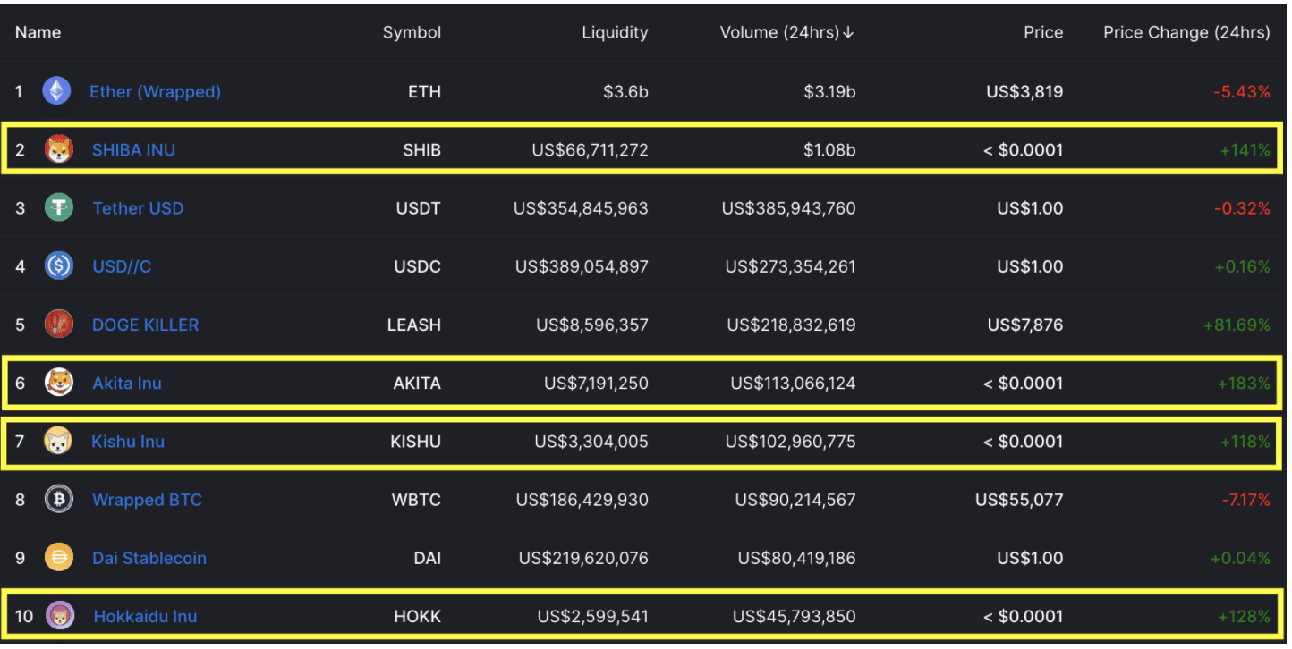
Task: Click the DOGE KILLER red icon
Action: pos(59,324)
